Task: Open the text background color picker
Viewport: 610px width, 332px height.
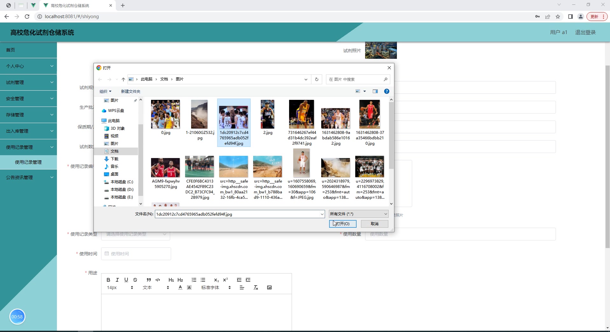Action: click(189, 287)
